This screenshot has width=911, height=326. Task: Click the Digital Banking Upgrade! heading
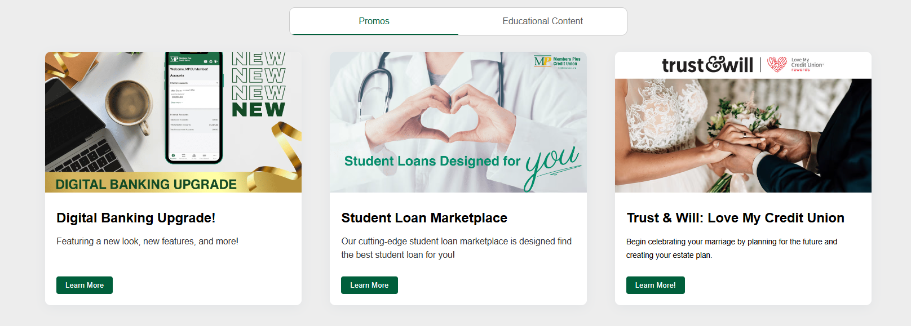[x=136, y=218]
